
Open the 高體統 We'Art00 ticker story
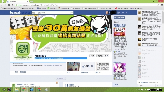click(150, 40)
